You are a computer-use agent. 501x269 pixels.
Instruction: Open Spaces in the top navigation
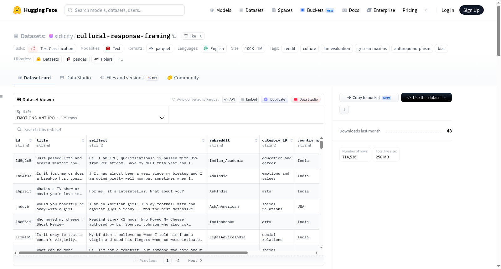(282, 10)
